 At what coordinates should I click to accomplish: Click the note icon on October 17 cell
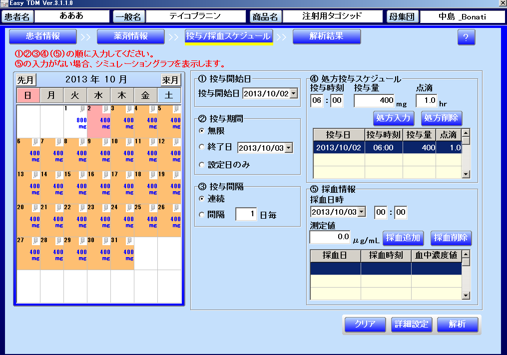coord(129,175)
